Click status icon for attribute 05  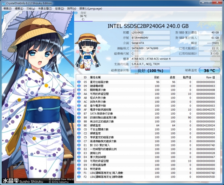pos(79,82)
